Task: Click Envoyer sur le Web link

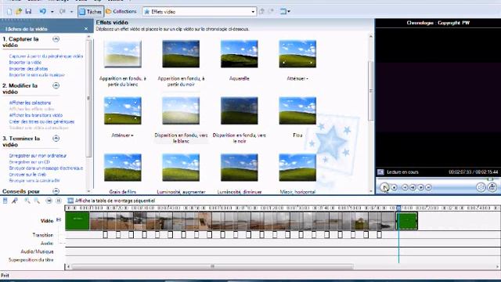Action: (x=27, y=175)
